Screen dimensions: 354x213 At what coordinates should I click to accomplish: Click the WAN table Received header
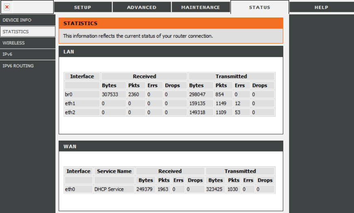[170, 171]
